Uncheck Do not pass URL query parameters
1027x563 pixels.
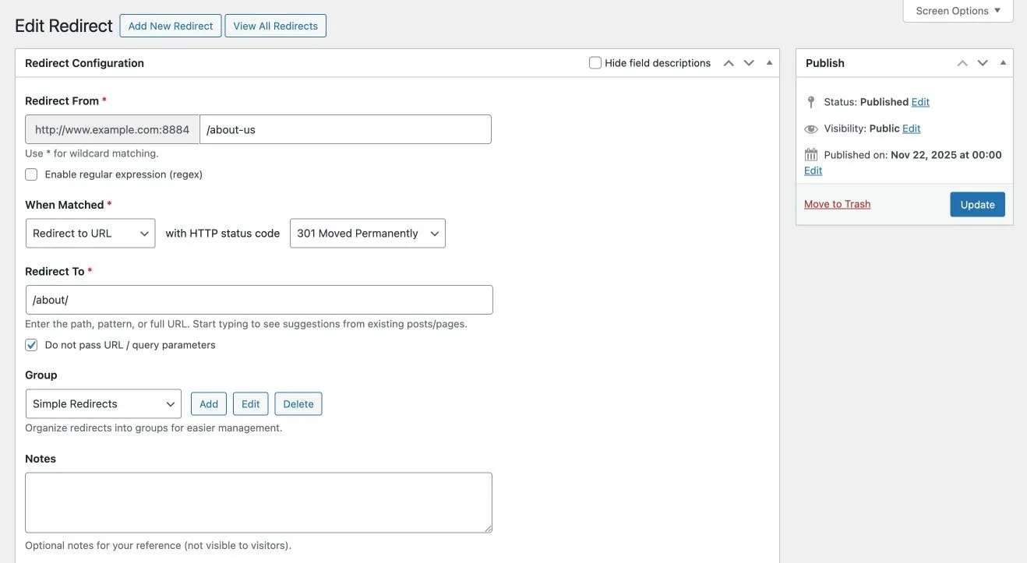[x=31, y=345]
